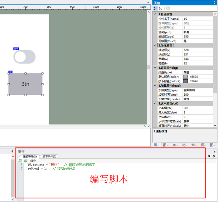Change 可触摸(touch) value 是
Screen dimensions: 218x202
point(198,41)
